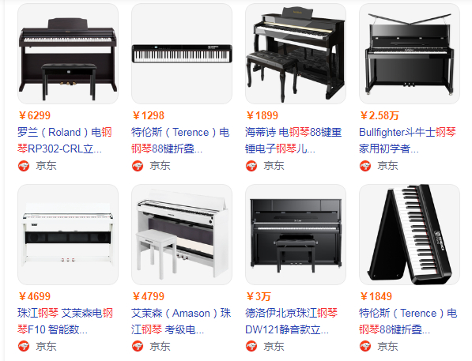Viewport: 472px width, 361px height.
Task: Open the 德洛伊 DW121 upright piano image
Action: coord(296,235)
